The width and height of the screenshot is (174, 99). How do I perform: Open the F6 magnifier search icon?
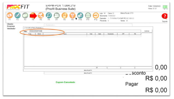point(49,15)
